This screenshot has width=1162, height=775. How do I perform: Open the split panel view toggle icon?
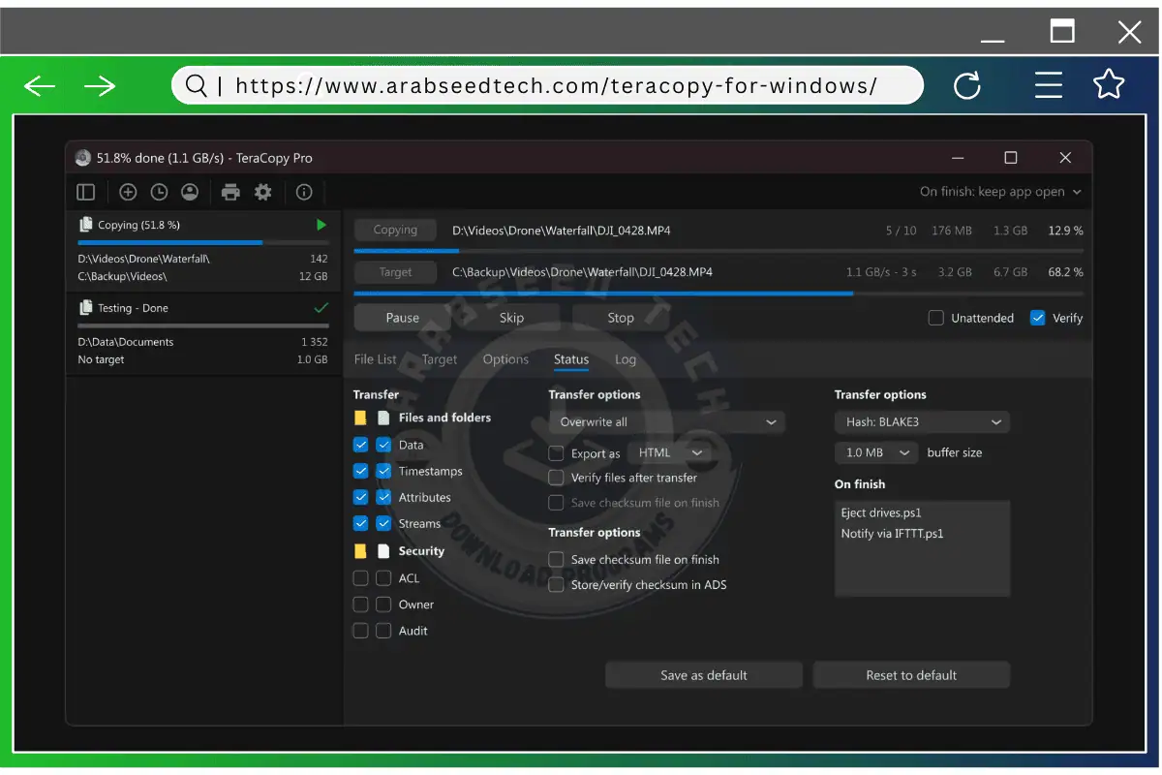click(x=85, y=192)
